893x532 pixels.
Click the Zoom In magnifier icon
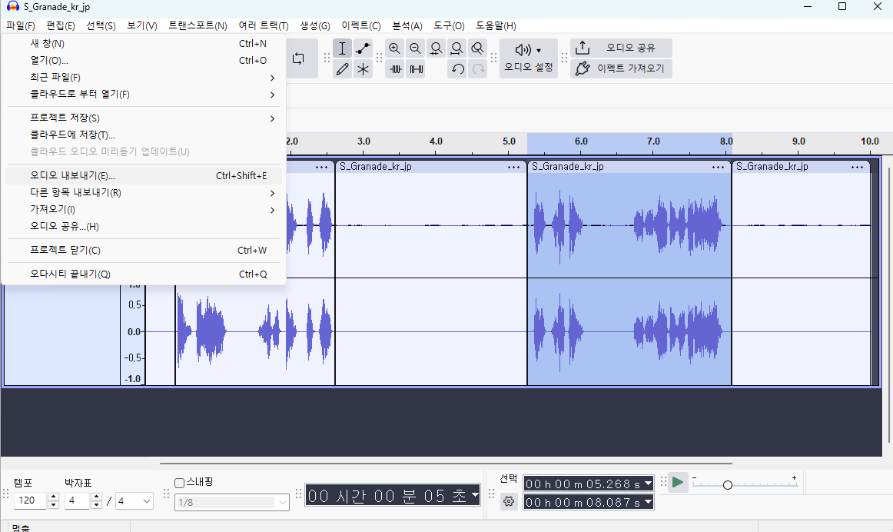[x=394, y=48]
